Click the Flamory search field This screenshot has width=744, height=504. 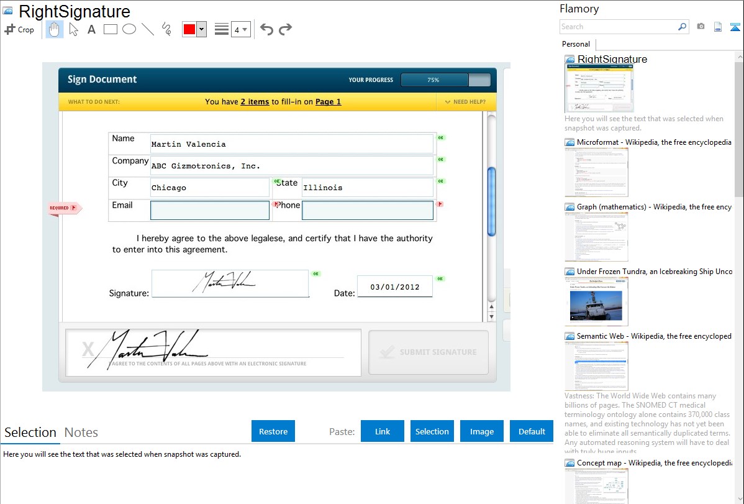coord(618,27)
